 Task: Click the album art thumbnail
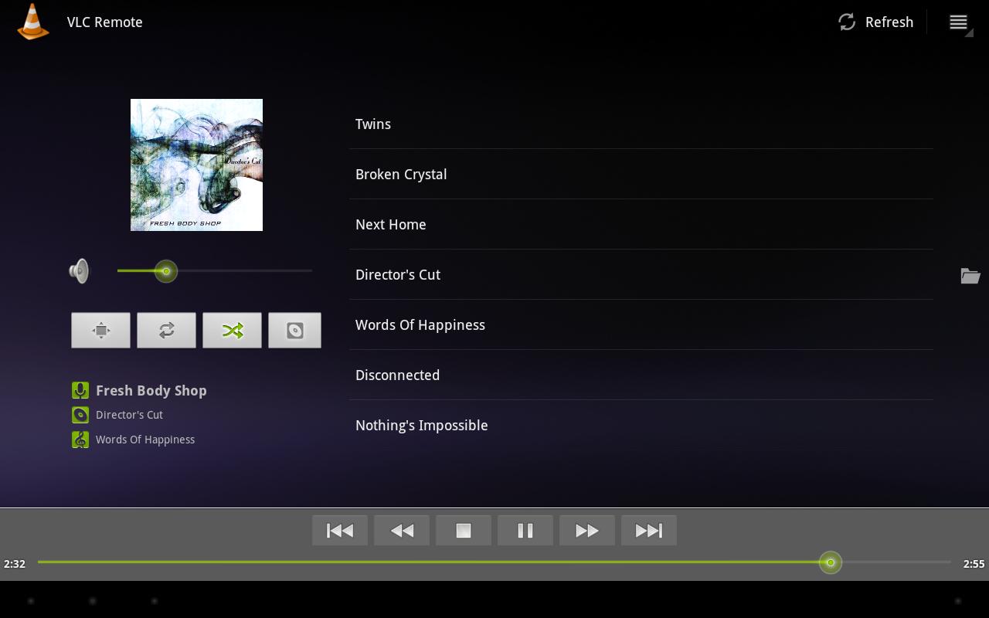196,165
